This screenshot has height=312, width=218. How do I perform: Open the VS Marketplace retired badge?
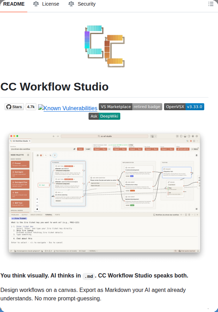(131, 107)
